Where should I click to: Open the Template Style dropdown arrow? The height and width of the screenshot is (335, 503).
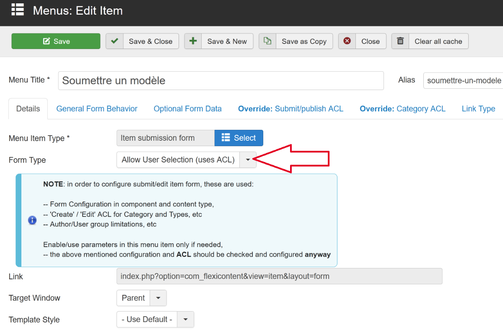click(x=186, y=320)
